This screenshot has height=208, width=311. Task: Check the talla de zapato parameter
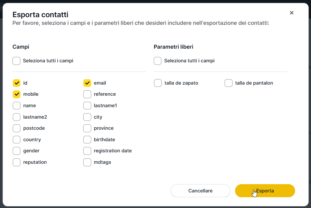coord(158,83)
